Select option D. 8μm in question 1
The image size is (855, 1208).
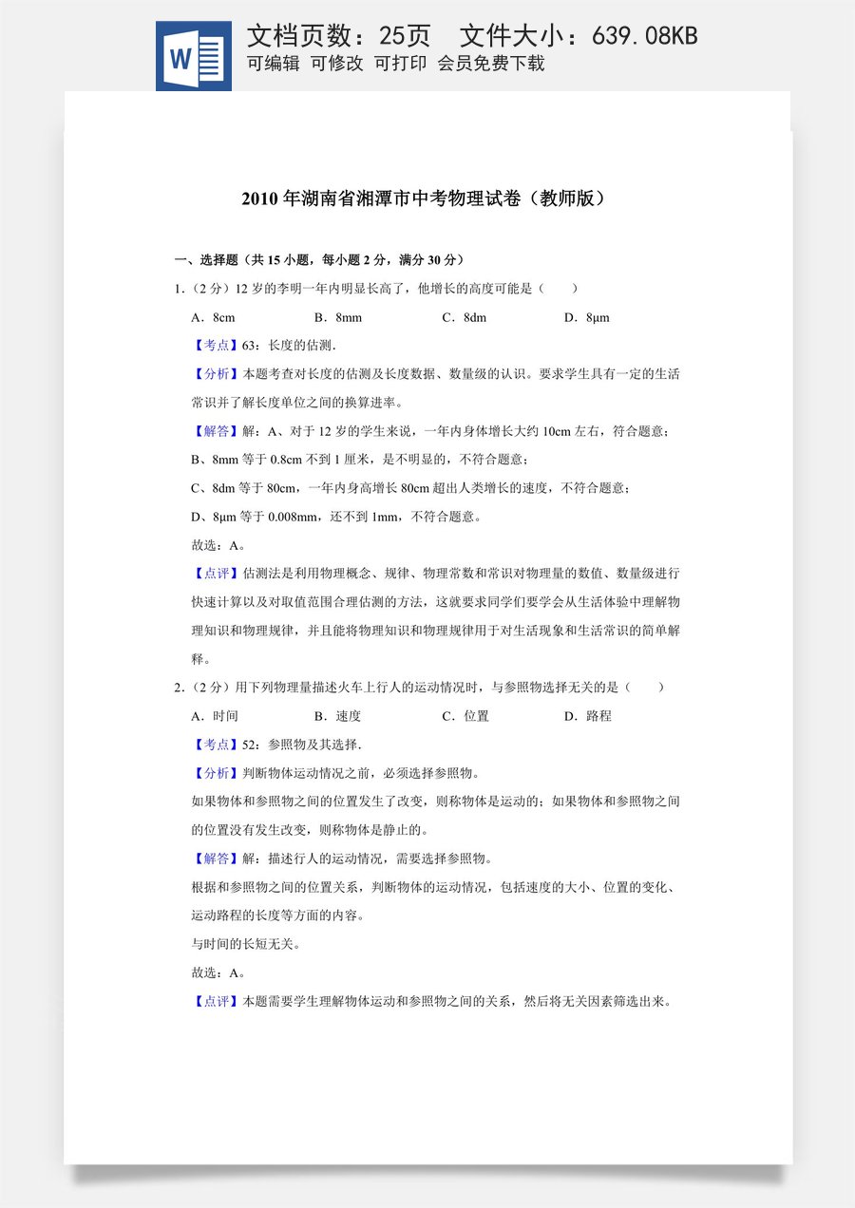coord(587,317)
